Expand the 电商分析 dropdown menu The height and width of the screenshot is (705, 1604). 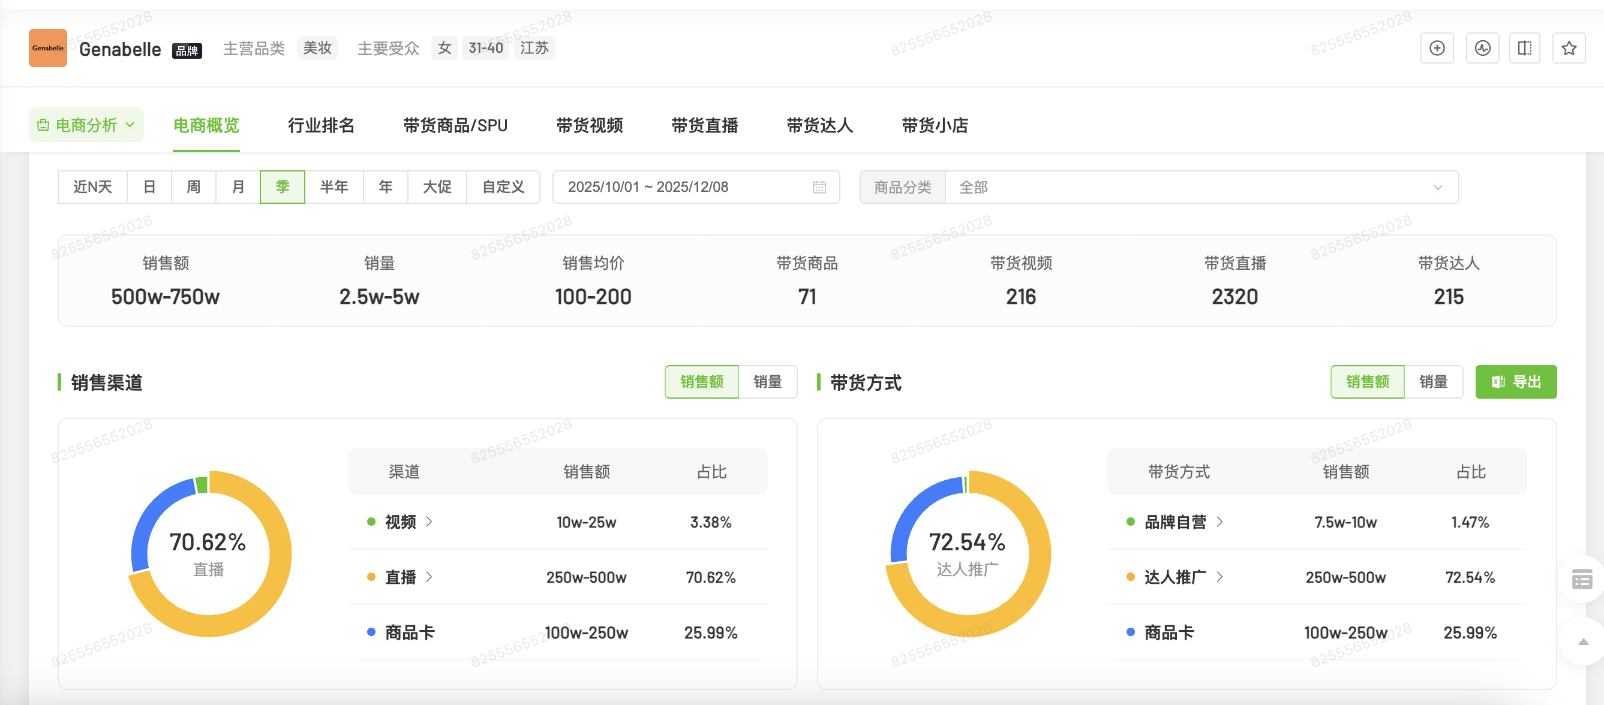point(130,125)
